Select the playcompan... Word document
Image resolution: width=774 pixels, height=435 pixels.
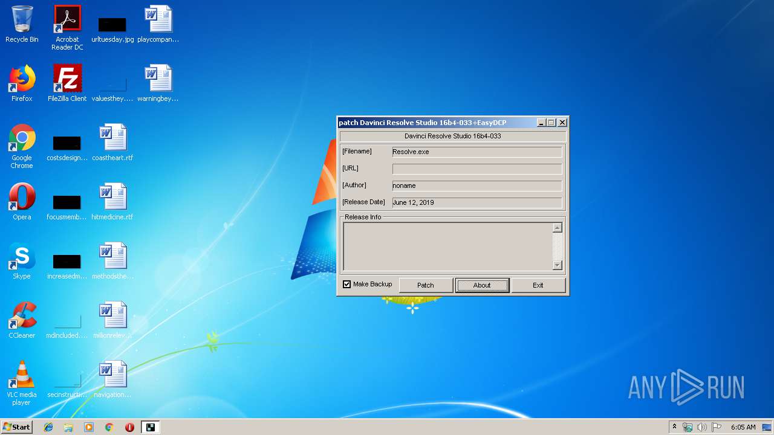pos(158,24)
